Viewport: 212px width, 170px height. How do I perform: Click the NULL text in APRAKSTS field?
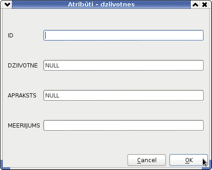coord(52,96)
